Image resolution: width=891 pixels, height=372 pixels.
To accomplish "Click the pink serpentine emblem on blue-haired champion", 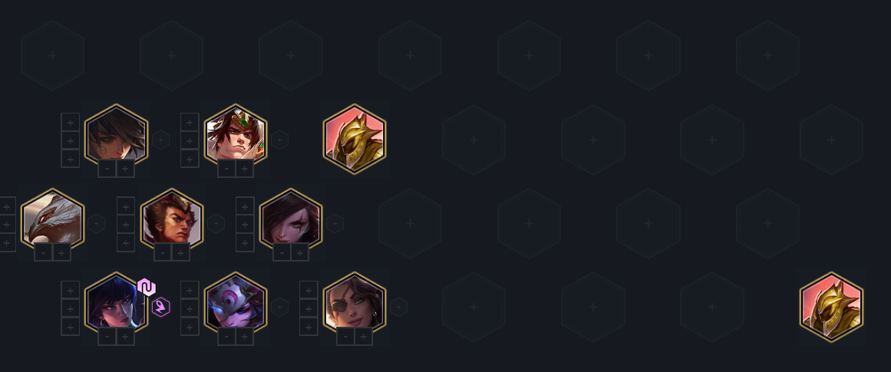I will pyautogui.click(x=146, y=288).
